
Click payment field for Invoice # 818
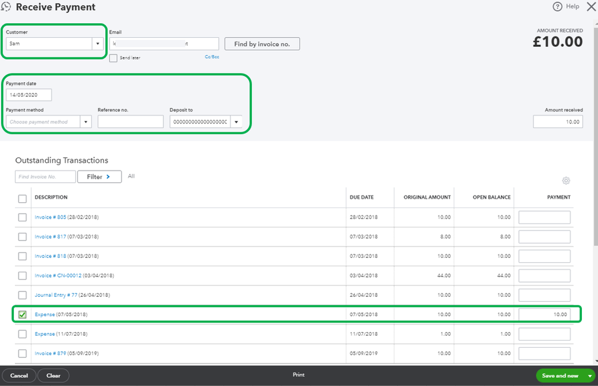544,256
